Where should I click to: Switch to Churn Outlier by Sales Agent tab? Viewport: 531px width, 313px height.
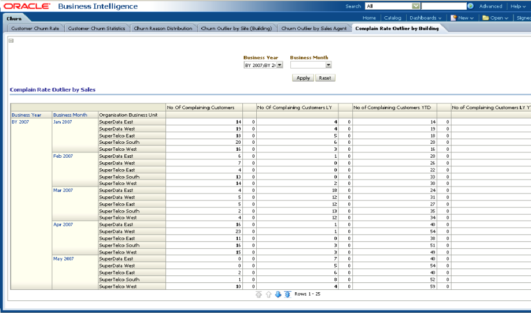(314, 28)
